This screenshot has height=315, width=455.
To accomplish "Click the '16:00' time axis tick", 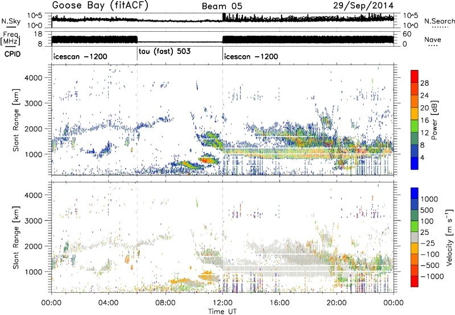I will point(279,303).
